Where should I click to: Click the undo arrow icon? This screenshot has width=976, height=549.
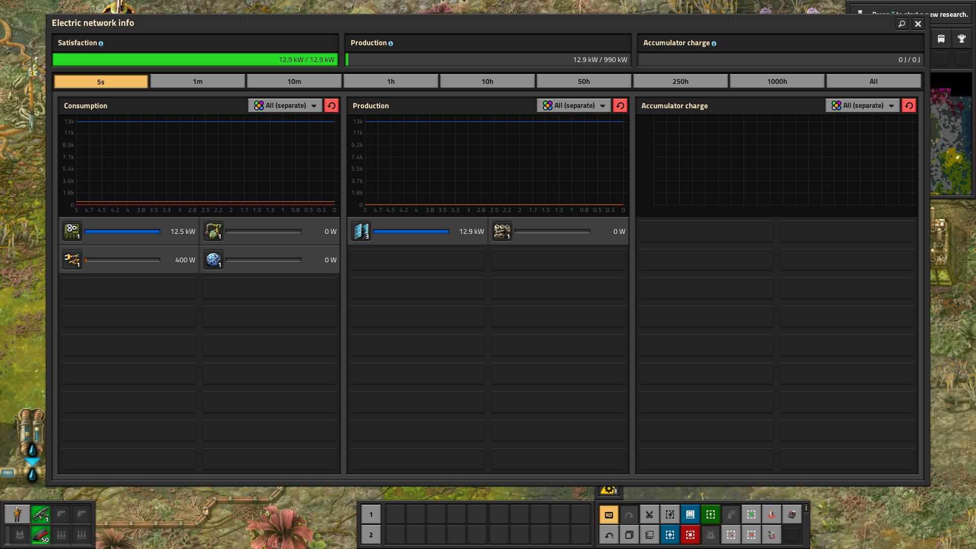[x=608, y=535]
